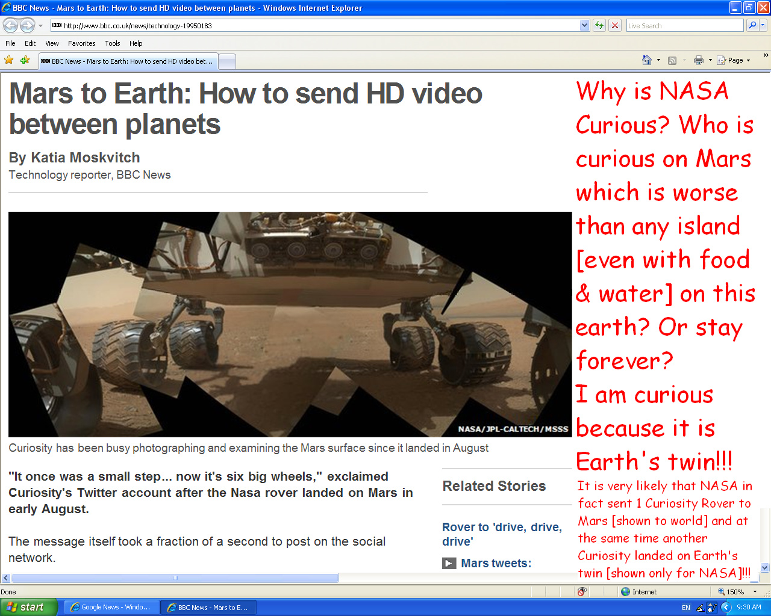
Task: Click the image caption about Curiosity photographing
Action: pos(248,448)
